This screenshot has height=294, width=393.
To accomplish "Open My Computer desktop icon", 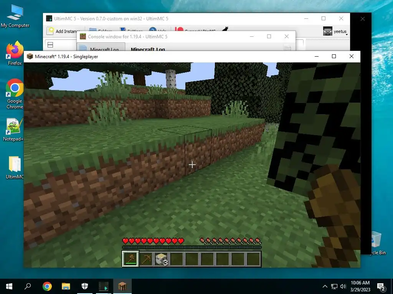I will coord(15,16).
